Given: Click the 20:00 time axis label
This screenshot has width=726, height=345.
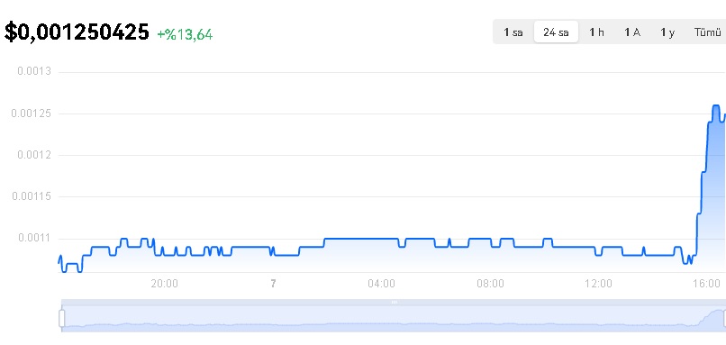Looking at the screenshot, I should tap(164, 284).
